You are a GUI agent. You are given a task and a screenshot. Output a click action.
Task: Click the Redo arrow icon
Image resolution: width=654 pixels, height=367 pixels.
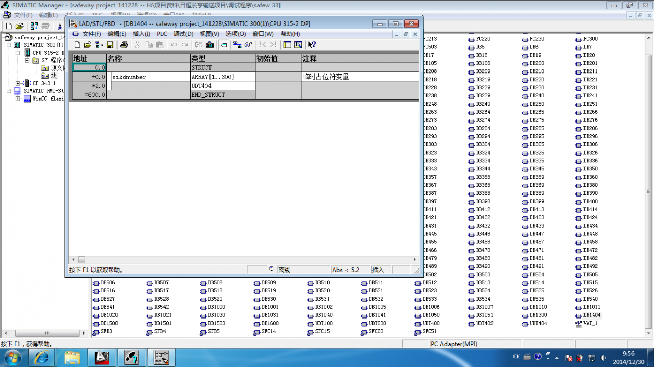coord(184,45)
